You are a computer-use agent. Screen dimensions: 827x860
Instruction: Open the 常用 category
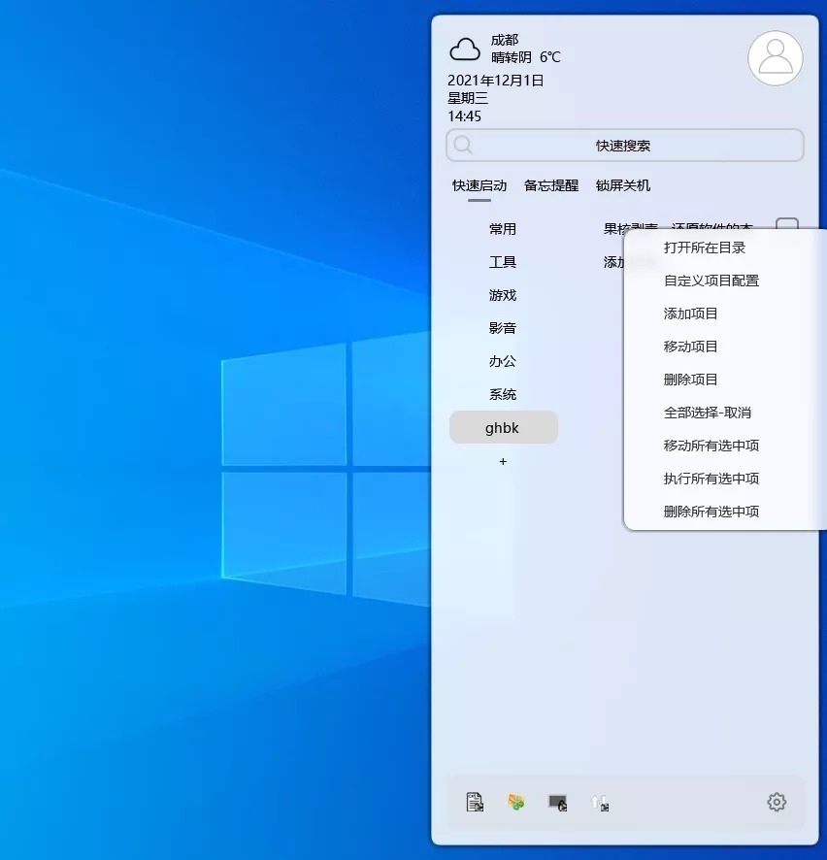click(x=503, y=229)
